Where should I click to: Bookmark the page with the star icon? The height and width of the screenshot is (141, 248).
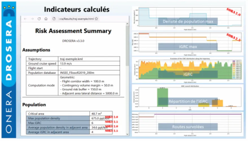tap(96, 19)
